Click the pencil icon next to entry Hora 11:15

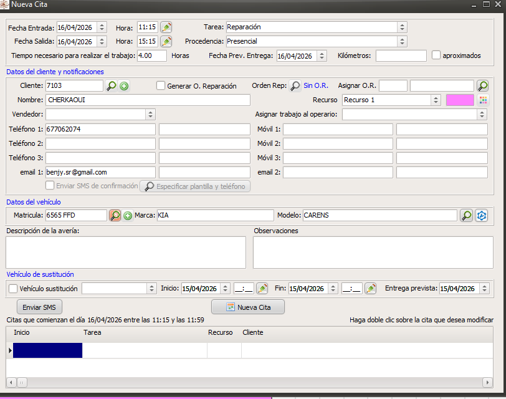pos(166,27)
